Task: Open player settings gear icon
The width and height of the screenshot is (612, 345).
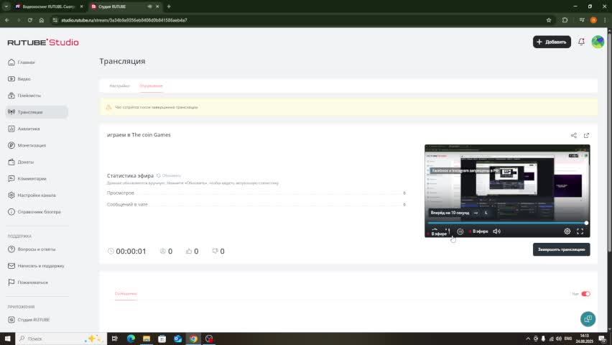Action: coord(567,231)
